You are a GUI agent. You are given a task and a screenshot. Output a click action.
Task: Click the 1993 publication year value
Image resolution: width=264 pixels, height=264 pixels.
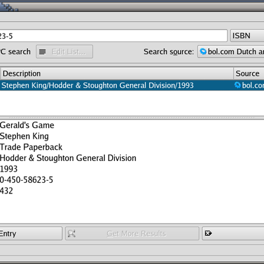pos(9,169)
